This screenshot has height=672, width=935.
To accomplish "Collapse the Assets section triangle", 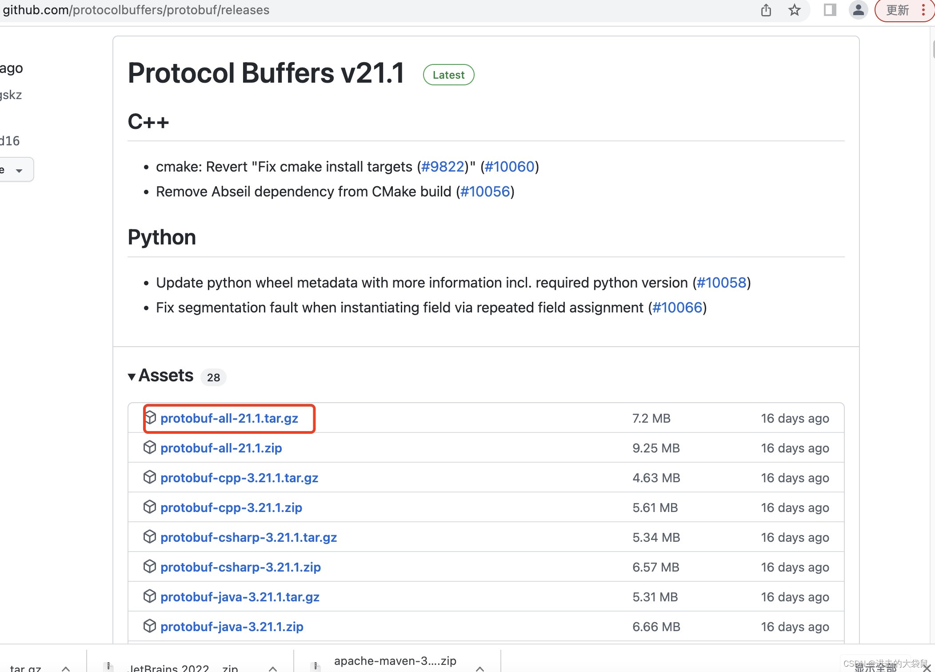I will 132,376.
